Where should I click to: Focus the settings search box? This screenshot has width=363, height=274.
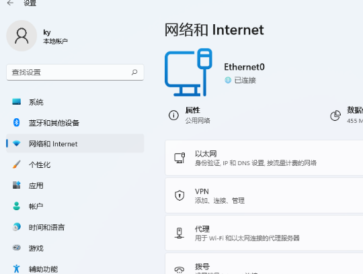75,73
